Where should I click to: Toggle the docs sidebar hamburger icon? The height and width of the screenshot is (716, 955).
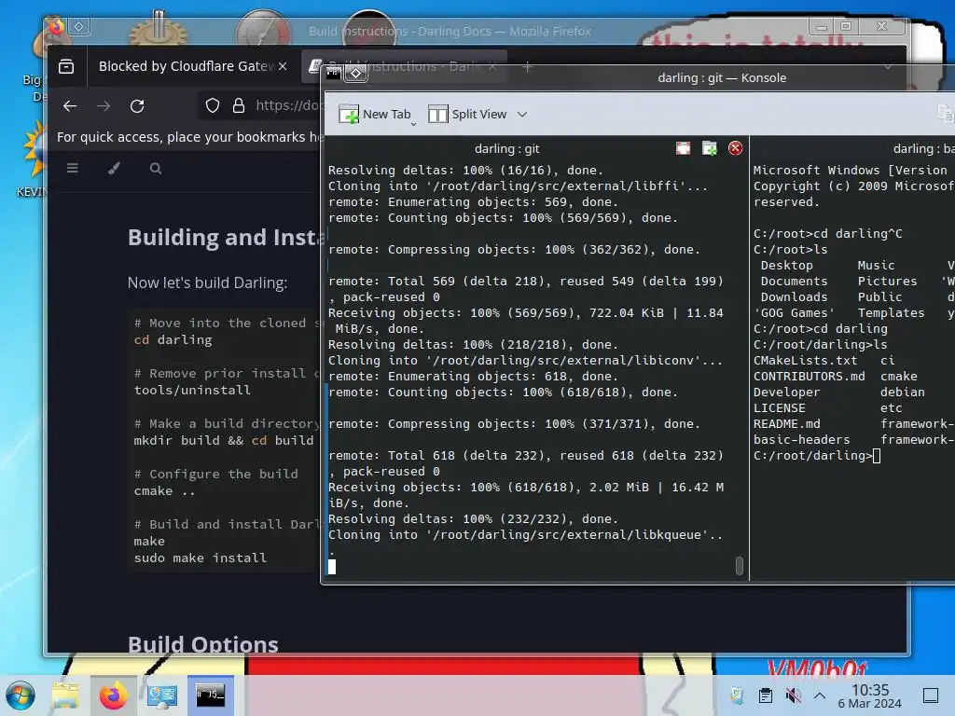click(x=73, y=168)
